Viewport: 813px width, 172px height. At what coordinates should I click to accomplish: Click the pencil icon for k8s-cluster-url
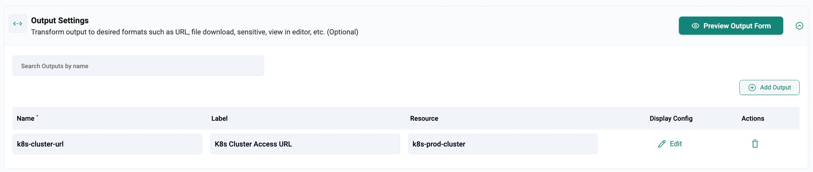tap(662, 144)
